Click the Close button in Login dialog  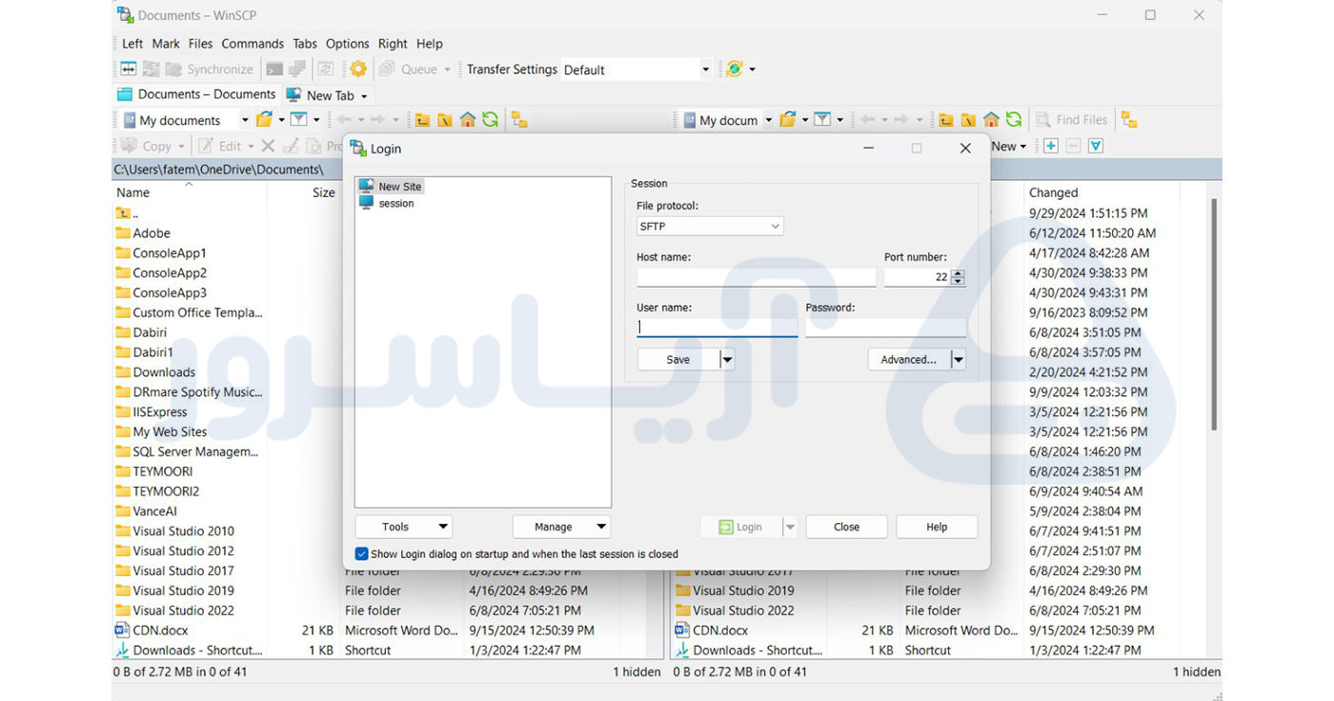846,527
